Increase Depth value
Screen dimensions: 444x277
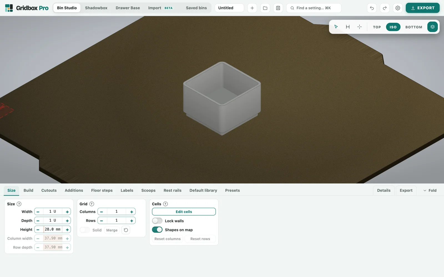click(x=67, y=220)
